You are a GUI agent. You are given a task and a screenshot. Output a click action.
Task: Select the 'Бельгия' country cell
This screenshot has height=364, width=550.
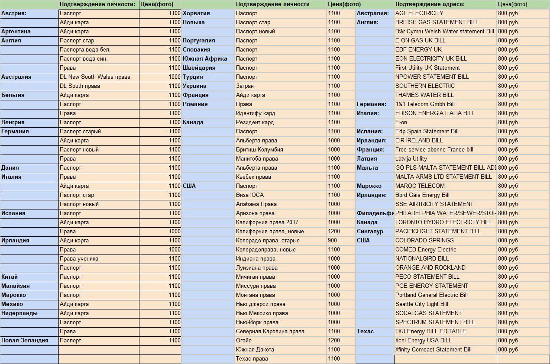click(x=29, y=95)
